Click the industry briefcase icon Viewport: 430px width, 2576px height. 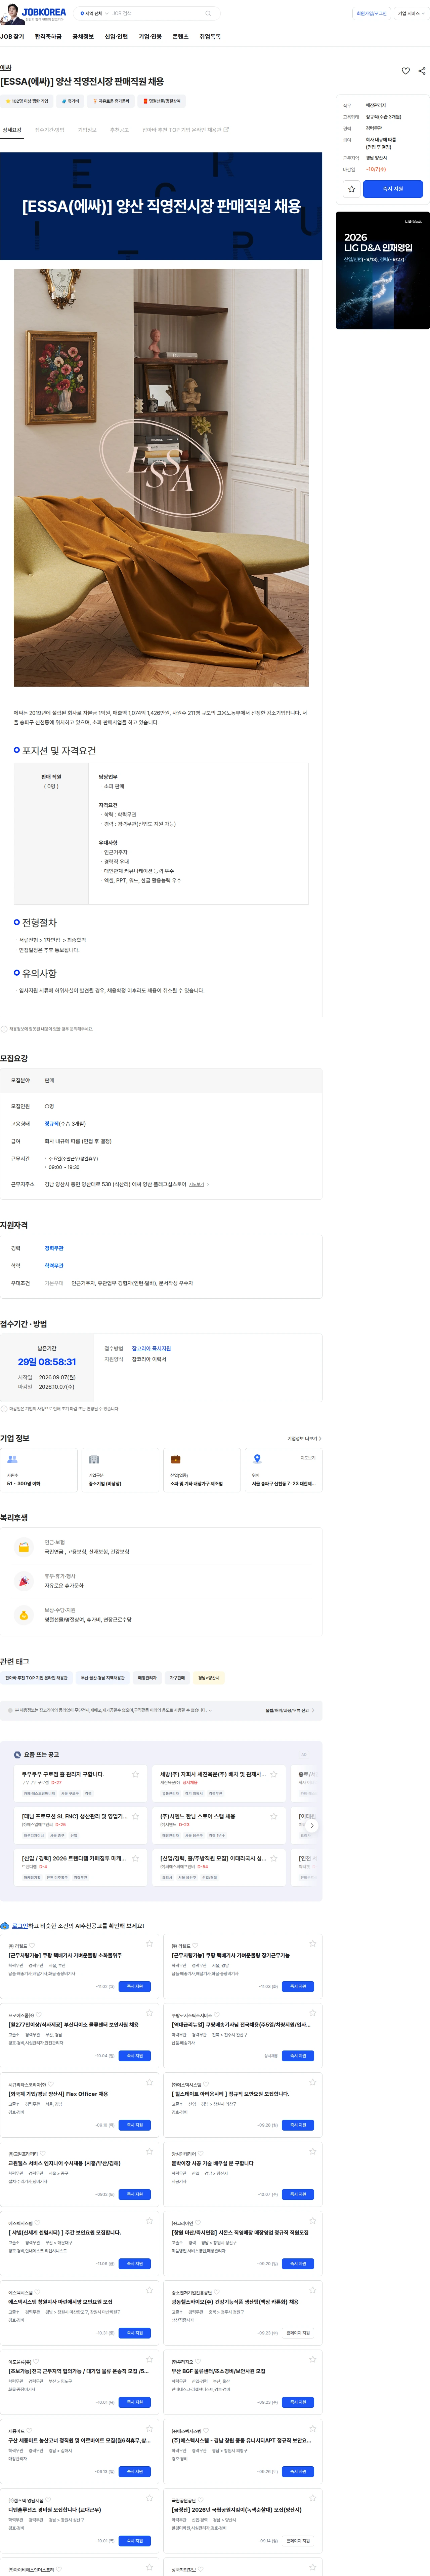(176, 1459)
